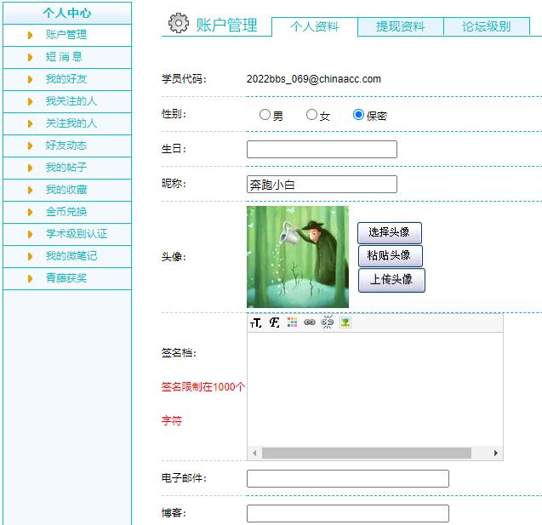This screenshot has width=542, height=525.
Task: Select the 男 gender radio button
Action: (265, 115)
